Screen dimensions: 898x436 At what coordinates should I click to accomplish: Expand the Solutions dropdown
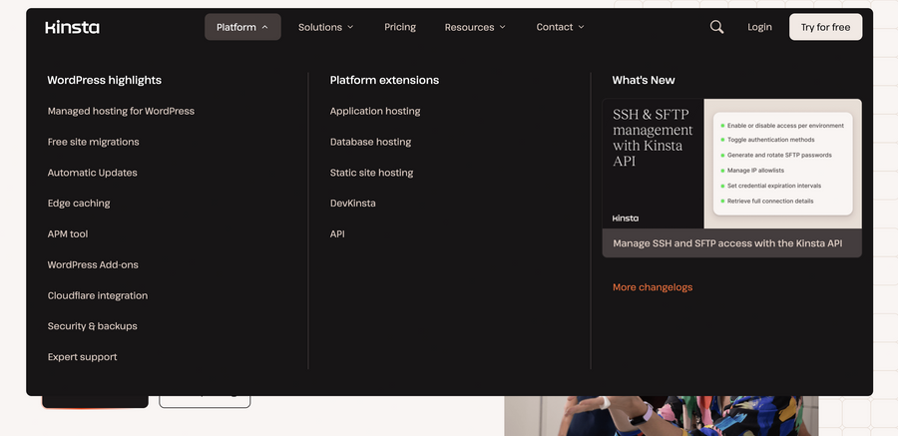pos(325,27)
